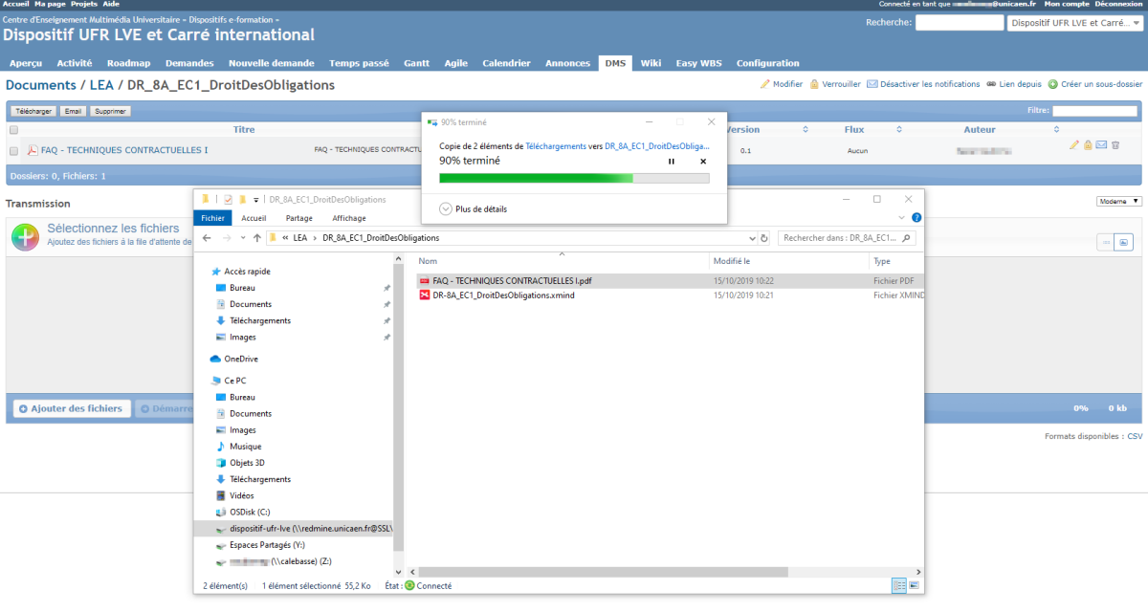Image resolution: width=1148 pixels, height=612 pixels.
Task: Click the refresh icon beside the Explorer address bar
Action: (x=763, y=238)
